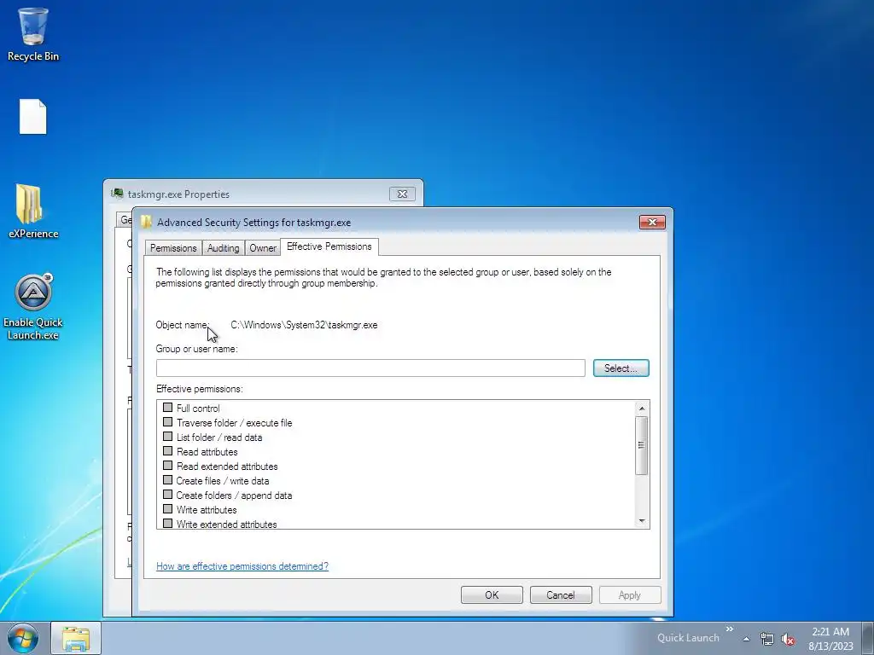874x655 pixels.
Task: Close the Advanced Security Settings dialog
Action: pyautogui.click(x=652, y=223)
